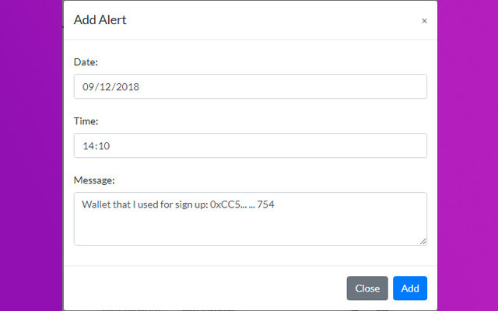
Task: Click the purple backdrop left of the dialog
Action: tap(31, 155)
